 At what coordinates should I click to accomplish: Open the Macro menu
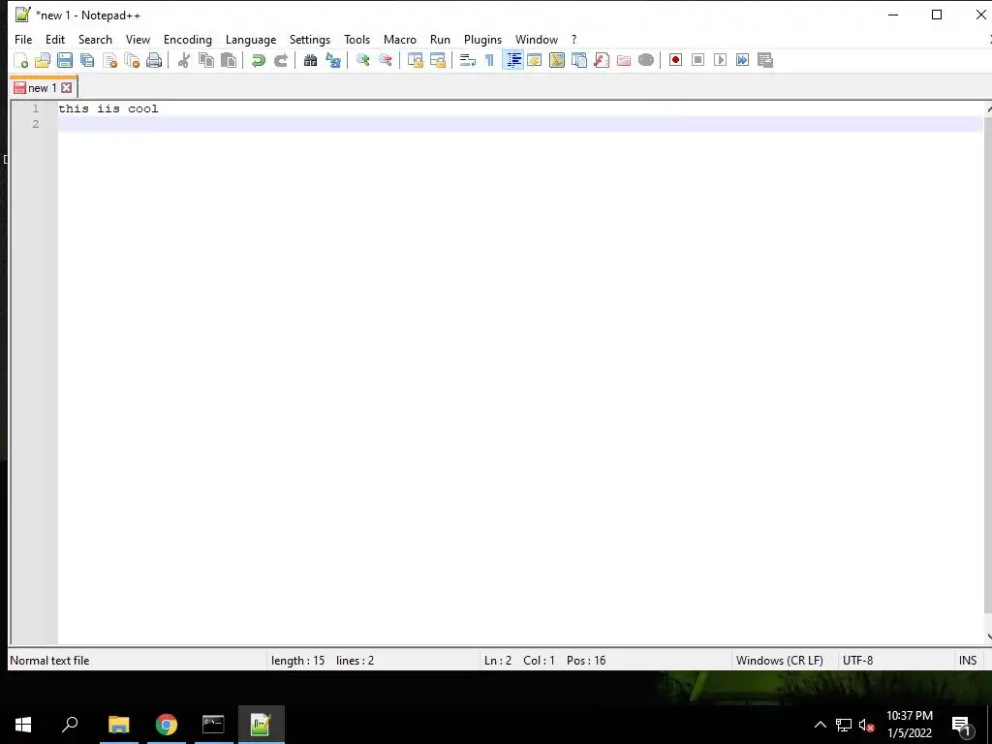(400, 39)
